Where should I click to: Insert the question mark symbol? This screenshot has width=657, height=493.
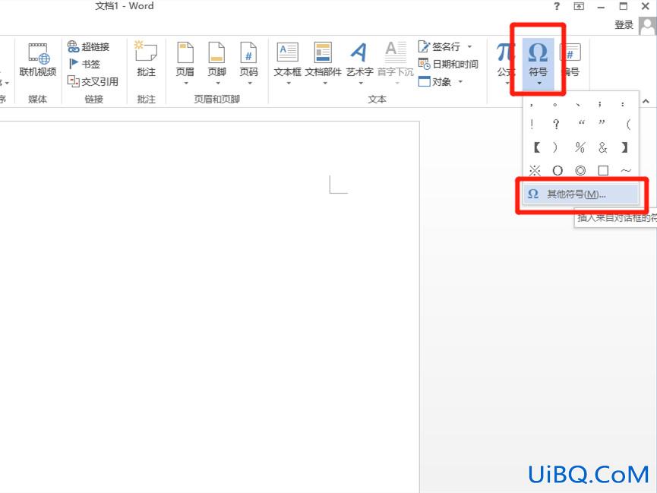pyautogui.click(x=556, y=124)
